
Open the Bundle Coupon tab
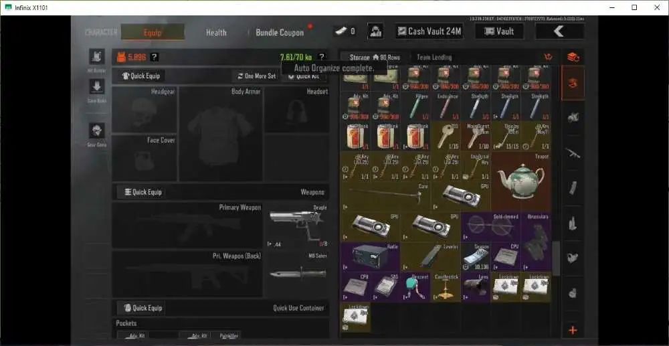[280, 32]
